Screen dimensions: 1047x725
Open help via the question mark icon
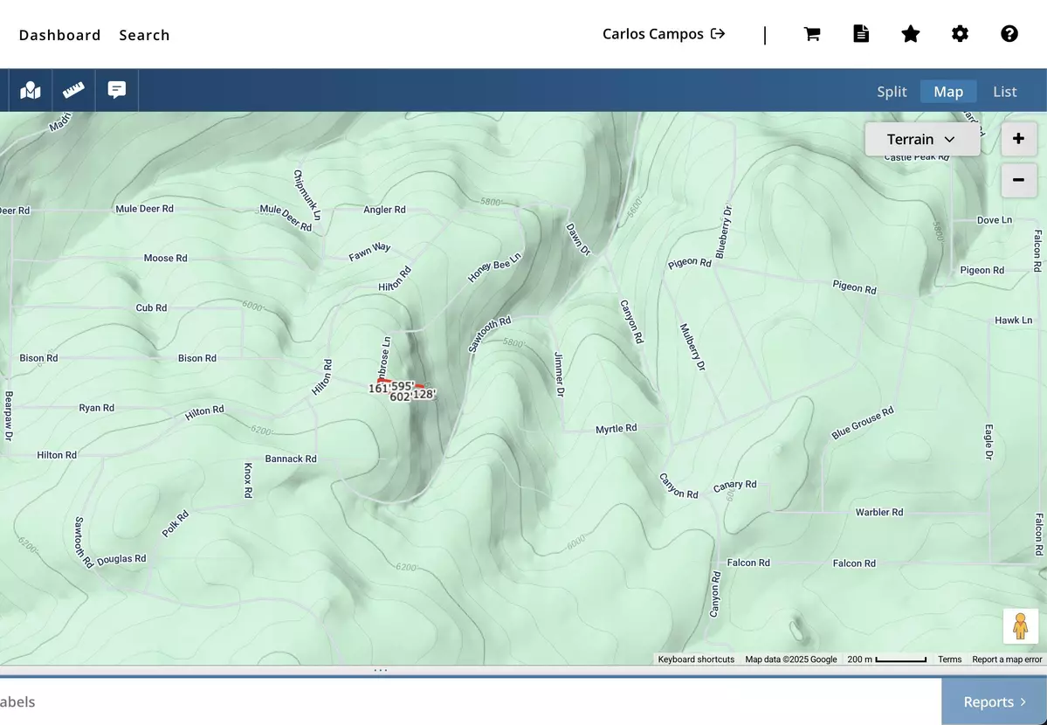pyautogui.click(x=1009, y=33)
